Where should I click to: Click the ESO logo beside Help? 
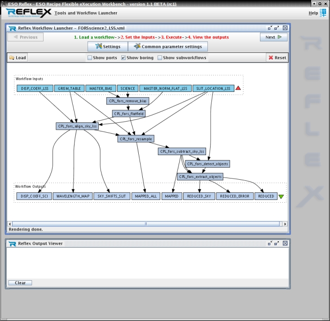pos(323,13)
